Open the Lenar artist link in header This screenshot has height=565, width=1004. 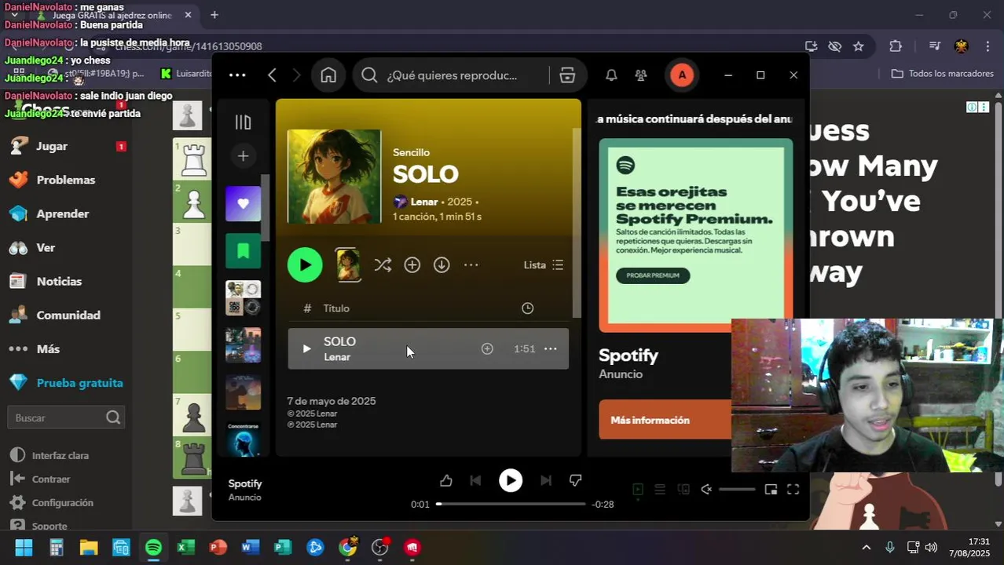pos(424,202)
